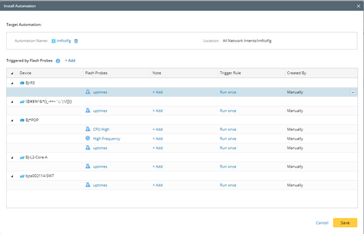
Task: Collapse the bjta002114-SW7 device group
Action: pos(12,176)
